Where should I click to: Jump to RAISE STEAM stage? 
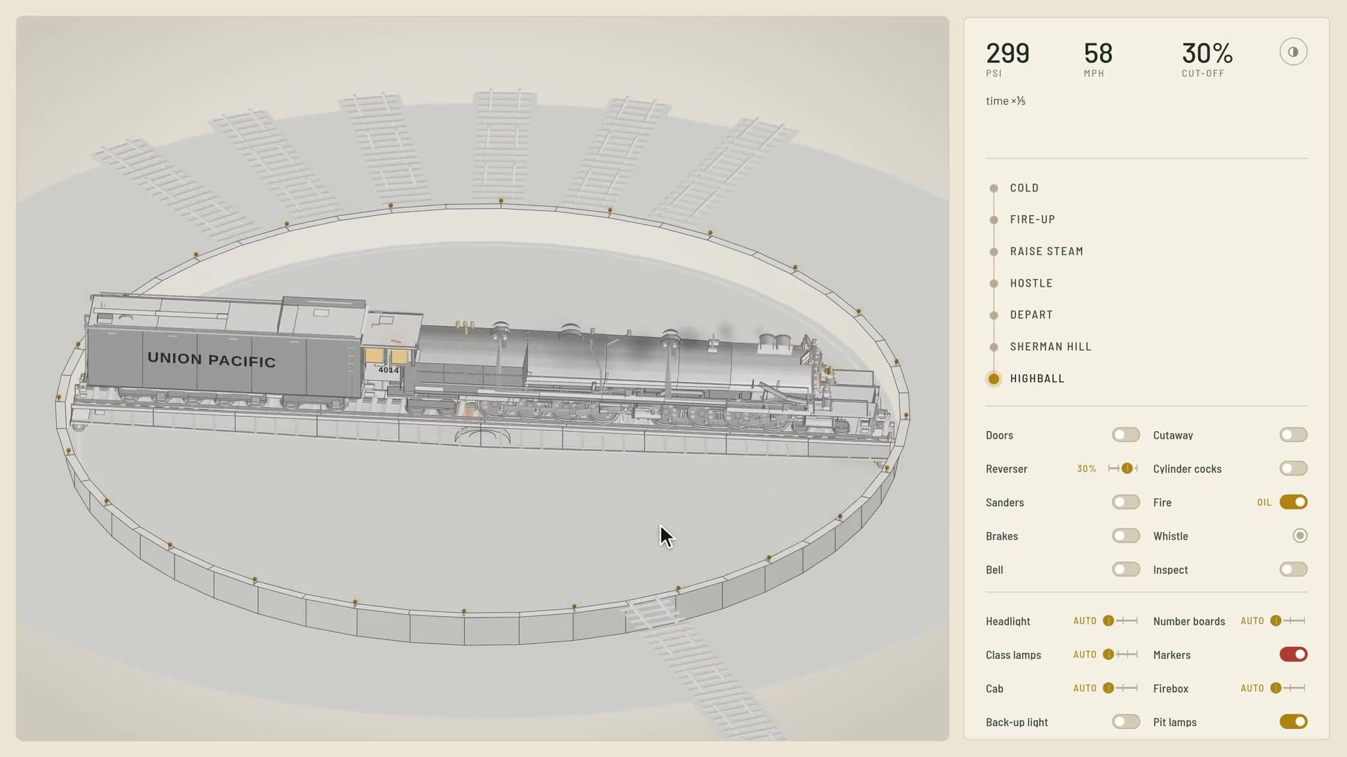point(1046,251)
